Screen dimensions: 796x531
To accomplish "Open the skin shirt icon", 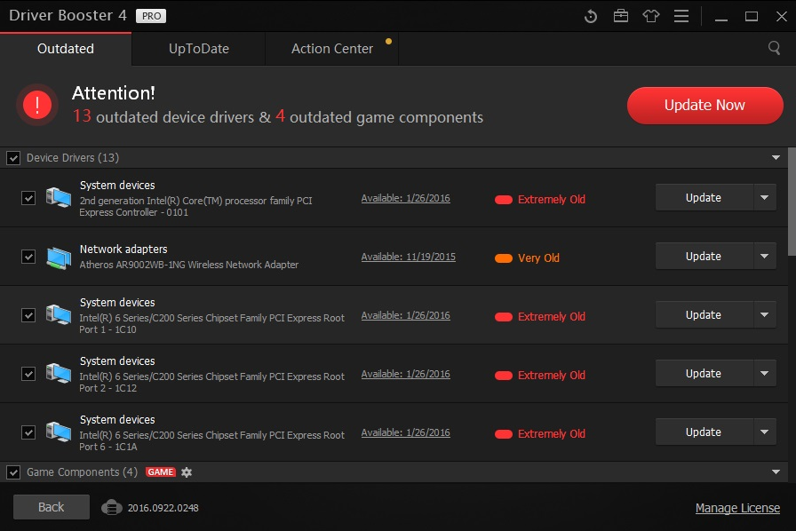I will tap(651, 16).
